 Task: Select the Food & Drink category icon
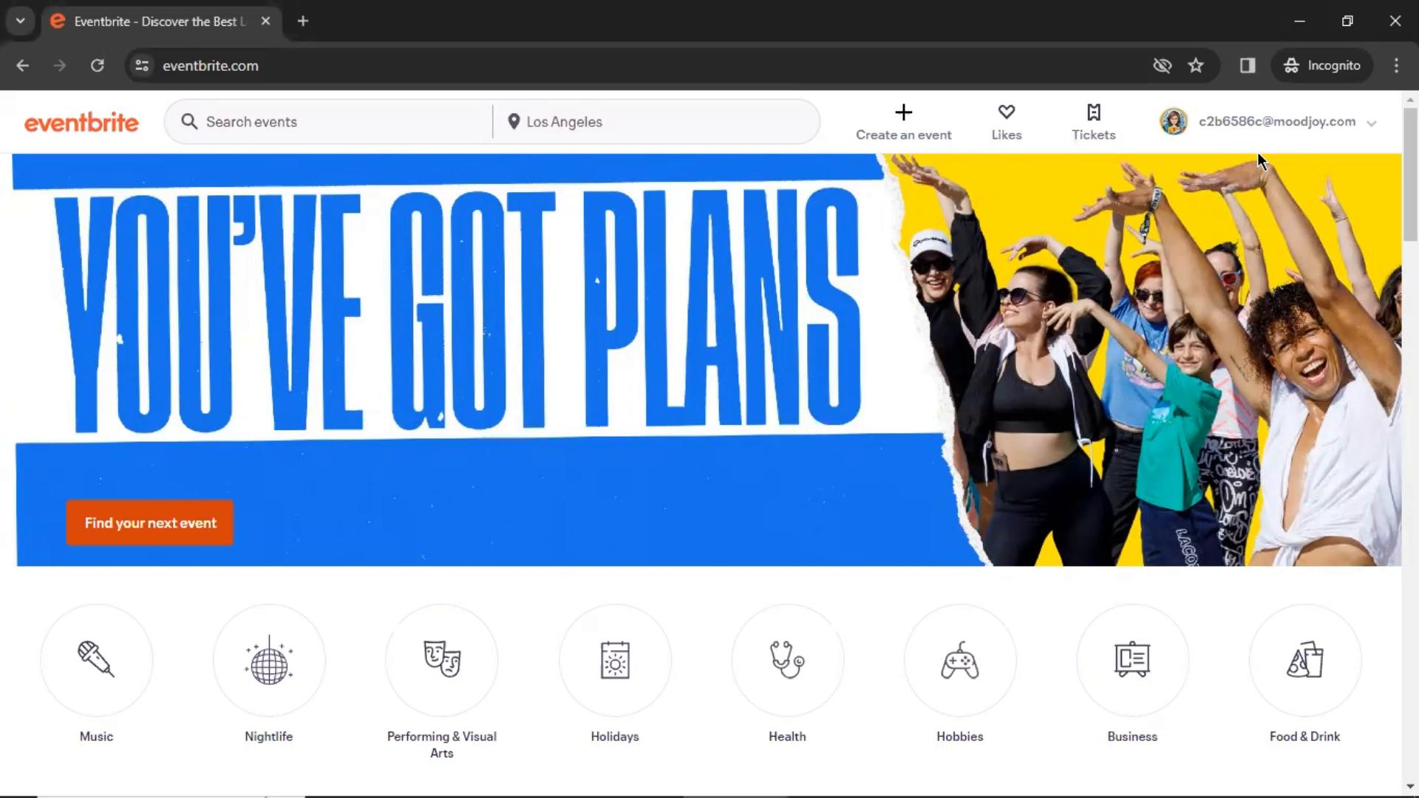[1305, 661]
